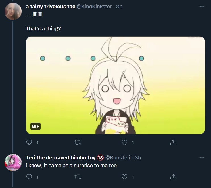Click the GIF badge on the media
Image resolution: width=211 pixels, height=188 pixels.
[x=35, y=126]
